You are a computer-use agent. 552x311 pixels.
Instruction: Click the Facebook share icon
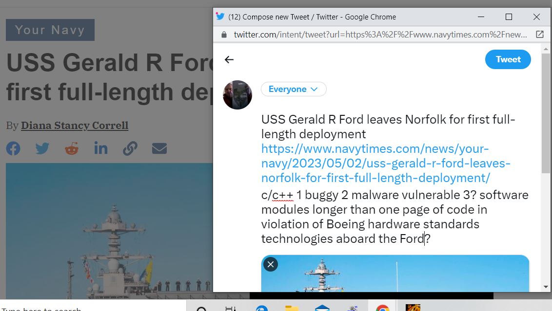[x=13, y=148]
